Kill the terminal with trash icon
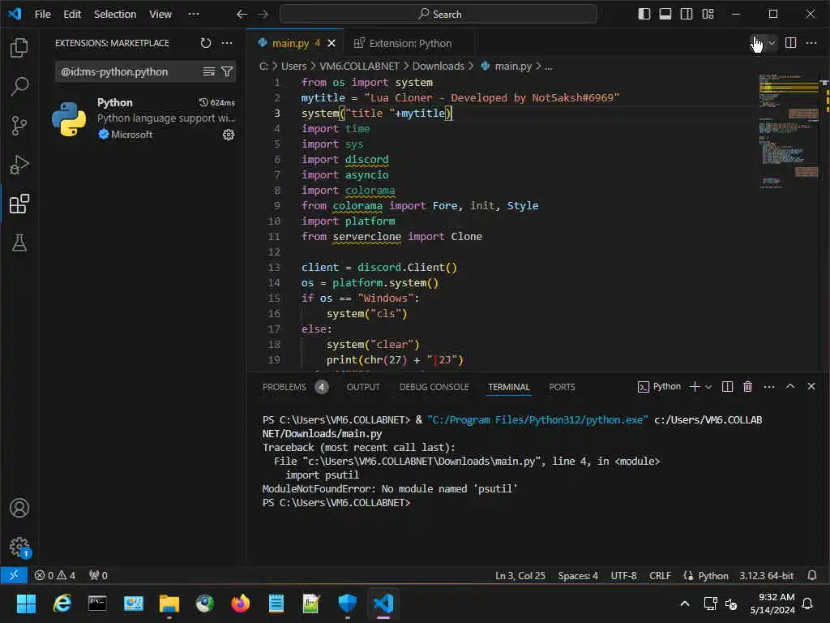This screenshot has width=830, height=623. 748,387
